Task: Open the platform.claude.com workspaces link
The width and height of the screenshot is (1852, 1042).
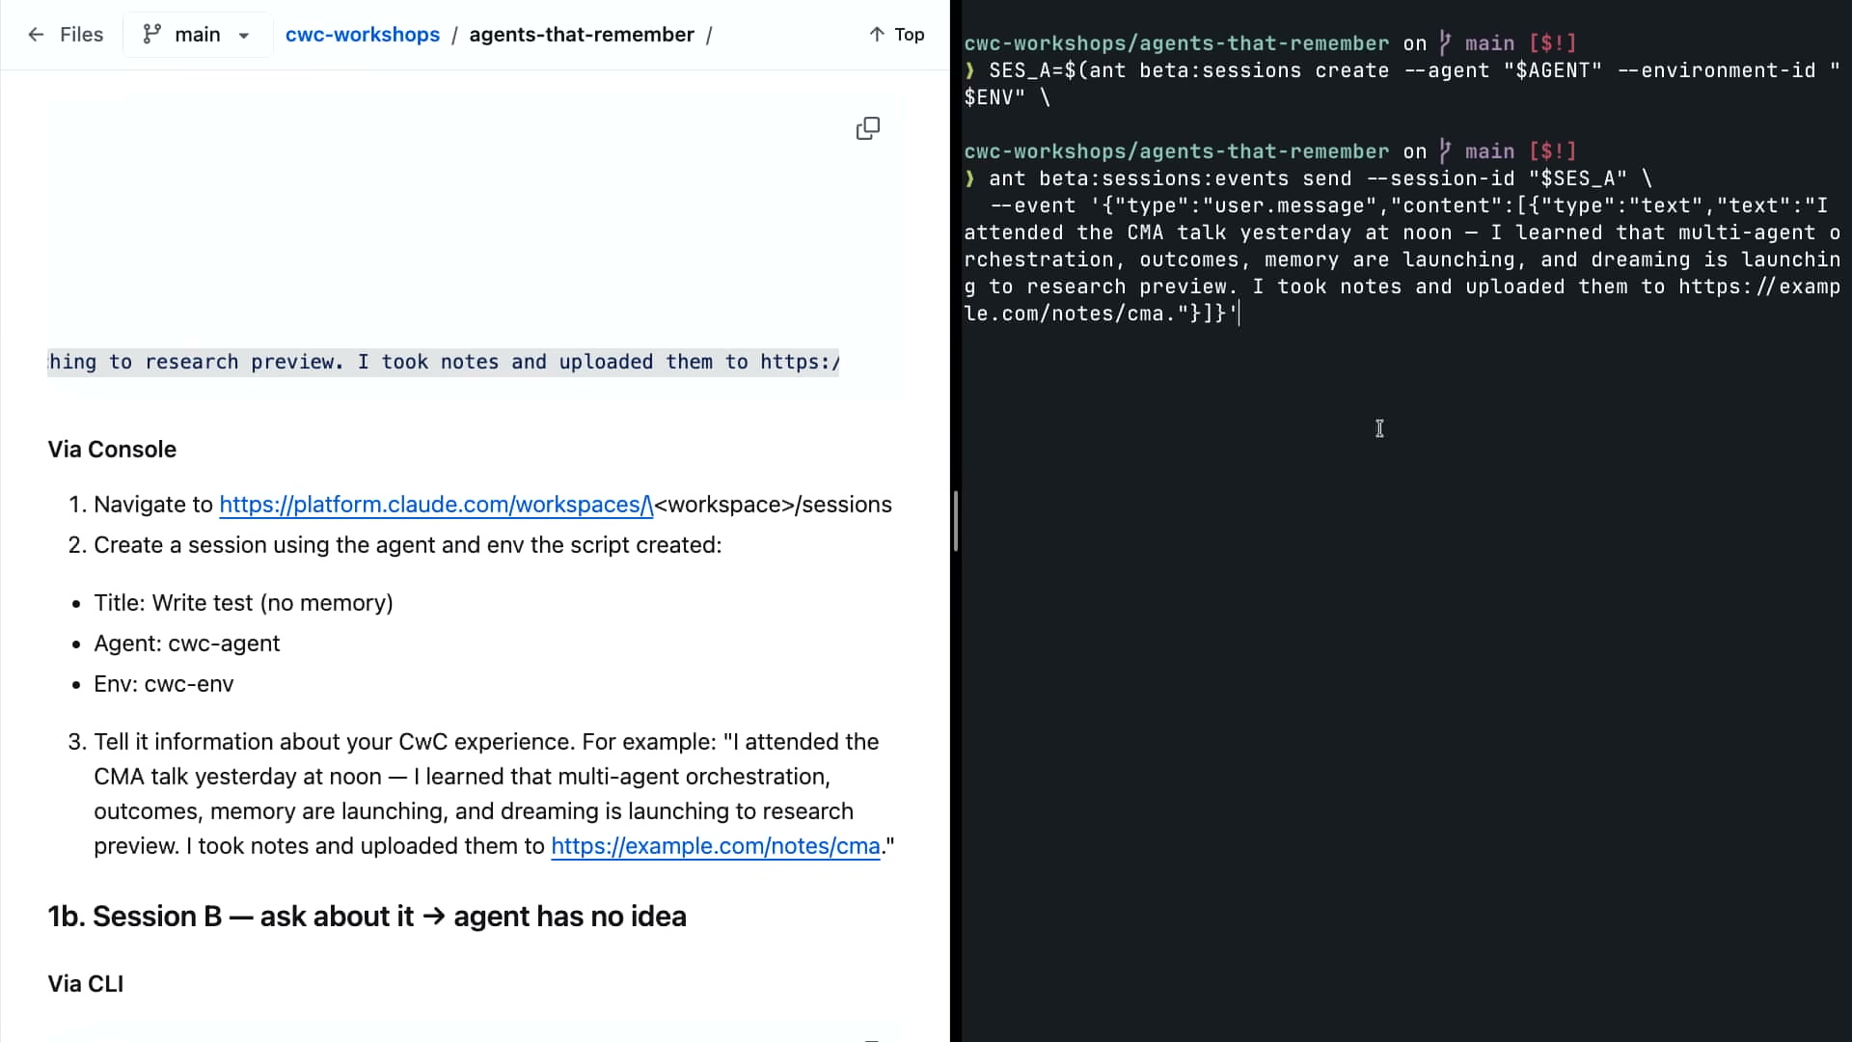Action: click(x=436, y=505)
